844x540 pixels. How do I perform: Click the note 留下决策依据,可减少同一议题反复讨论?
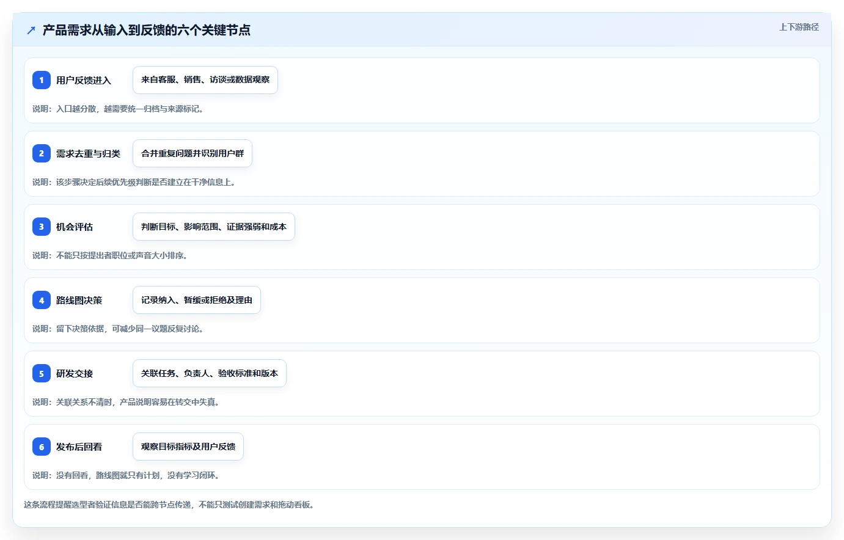coord(118,329)
